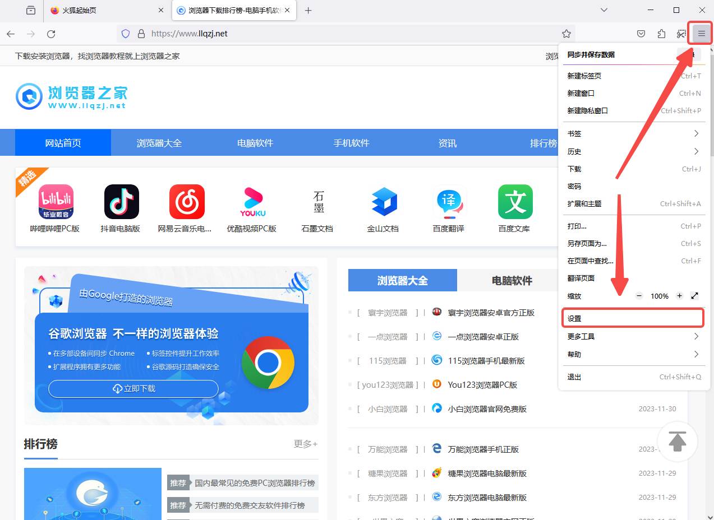Enter full screen via zoom row icon
The width and height of the screenshot is (714, 520).
pos(694,296)
